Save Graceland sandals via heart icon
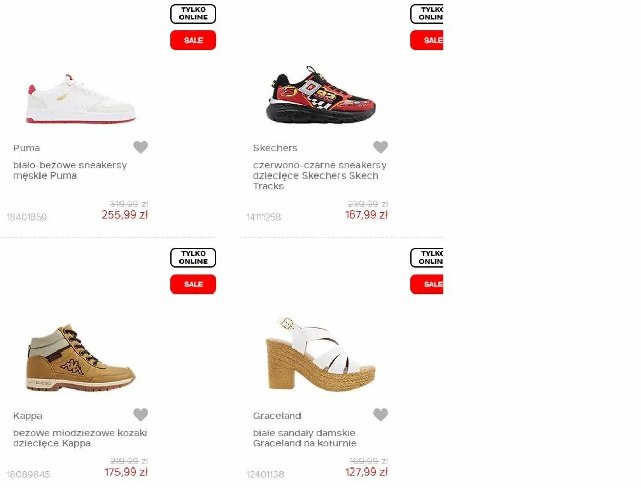The image size is (641, 488). pyautogui.click(x=380, y=415)
